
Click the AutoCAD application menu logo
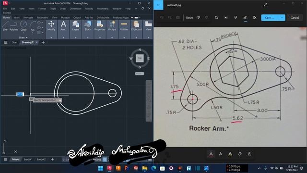[5, 3]
